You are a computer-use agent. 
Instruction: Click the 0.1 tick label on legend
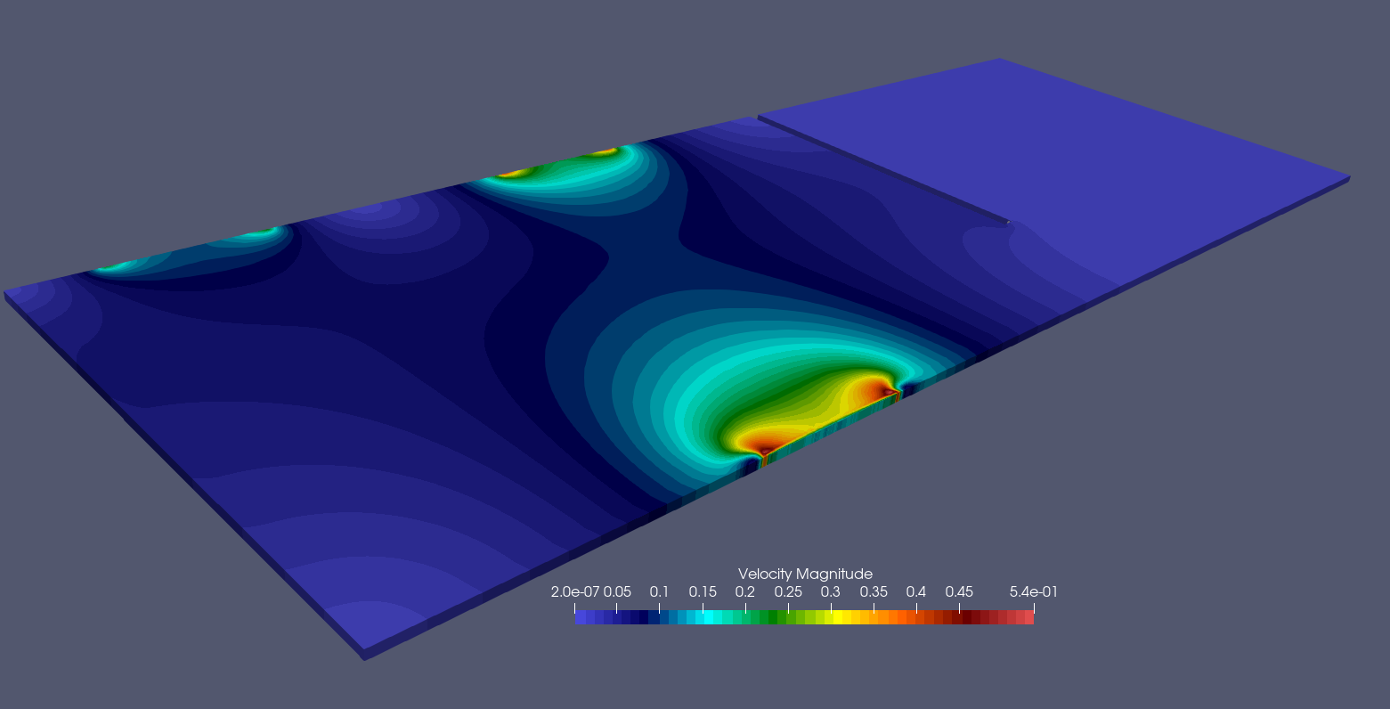pyautogui.click(x=659, y=592)
